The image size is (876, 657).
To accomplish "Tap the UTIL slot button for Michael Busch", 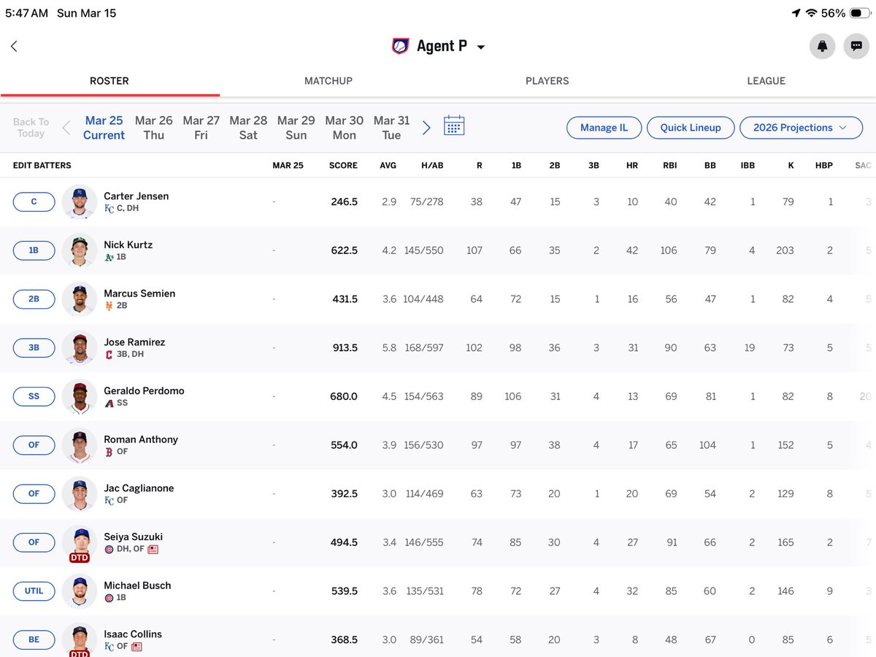I will pos(34,591).
